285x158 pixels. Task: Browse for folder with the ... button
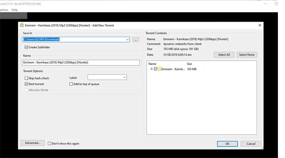136,40
